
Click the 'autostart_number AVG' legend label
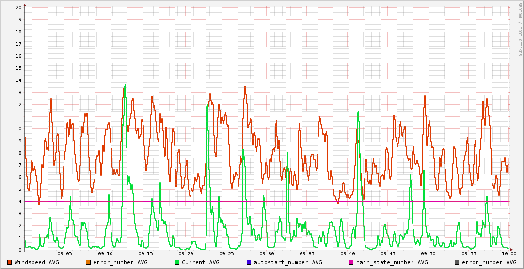[288, 262]
